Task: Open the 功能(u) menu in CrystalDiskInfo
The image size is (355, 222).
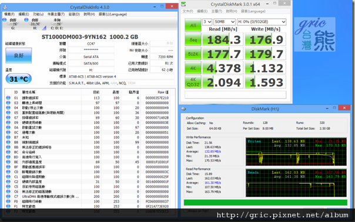Action: pos(38,14)
